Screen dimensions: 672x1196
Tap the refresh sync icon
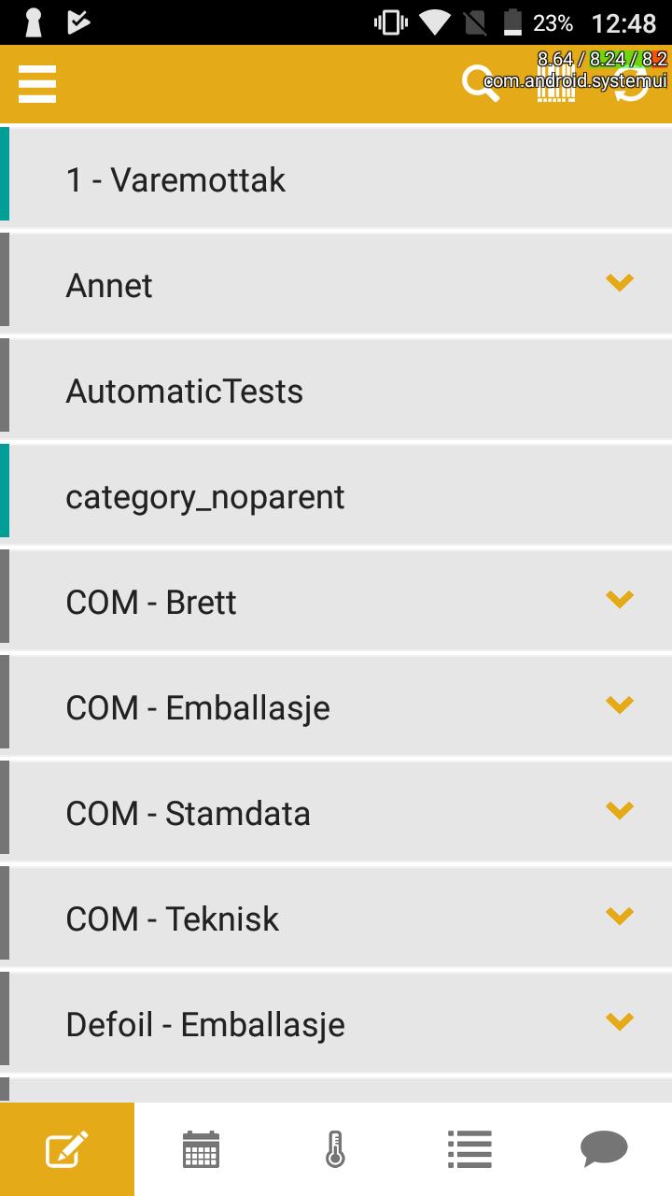(x=631, y=84)
